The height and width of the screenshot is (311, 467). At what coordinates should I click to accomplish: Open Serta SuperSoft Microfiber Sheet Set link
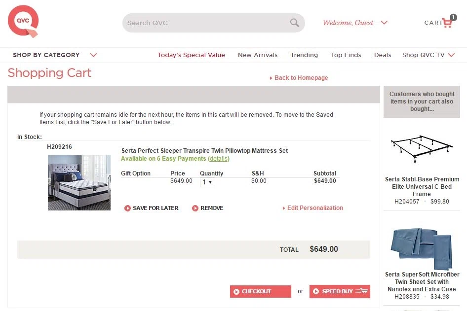pyautogui.click(x=422, y=281)
